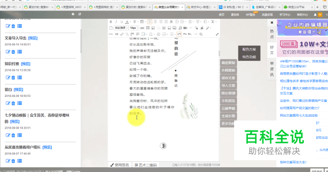Switch to 好文 side tab

pos(272,50)
